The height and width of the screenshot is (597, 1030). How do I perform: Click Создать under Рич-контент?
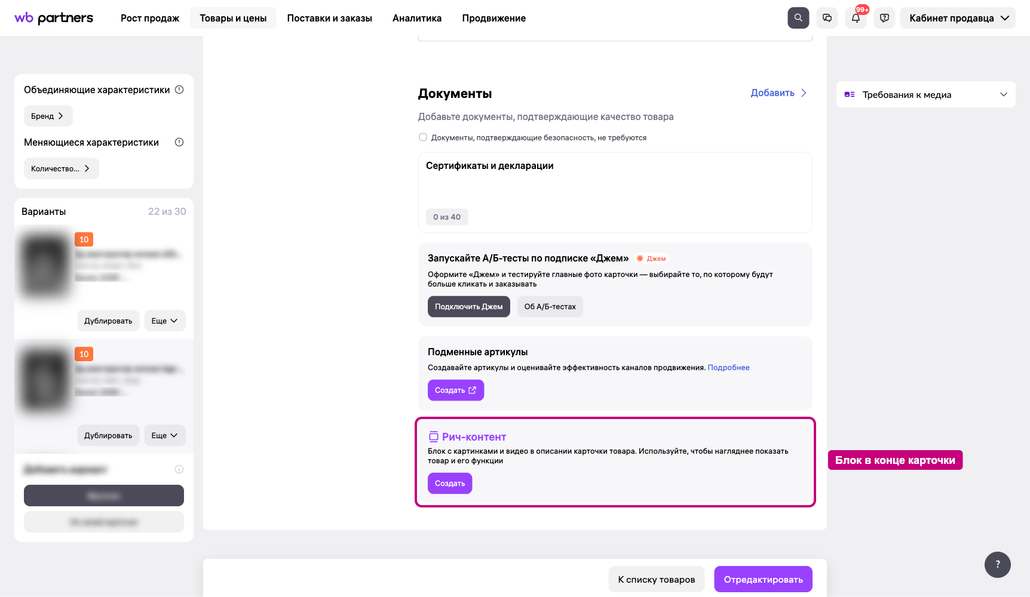450,483
